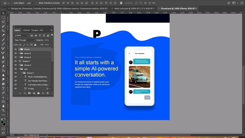Screen dimensions: 245x138
Task: Open the Pass Through blend mode dropdown
Action: point(24,40)
